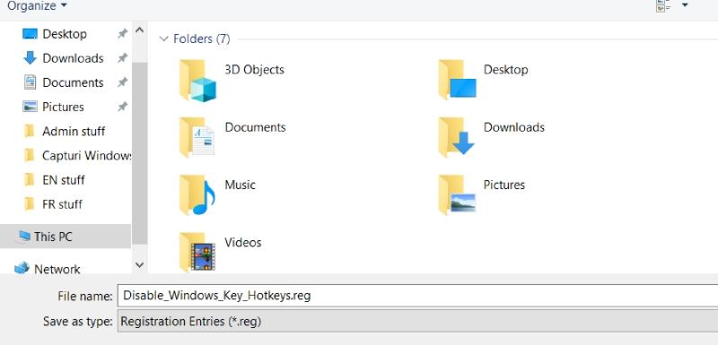Click the pin icon next to sidebar Desktop
The height and width of the screenshot is (345, 718).
(x=122, y=34)
